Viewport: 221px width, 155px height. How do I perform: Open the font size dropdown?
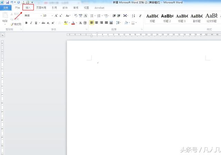tap(52, 16)
